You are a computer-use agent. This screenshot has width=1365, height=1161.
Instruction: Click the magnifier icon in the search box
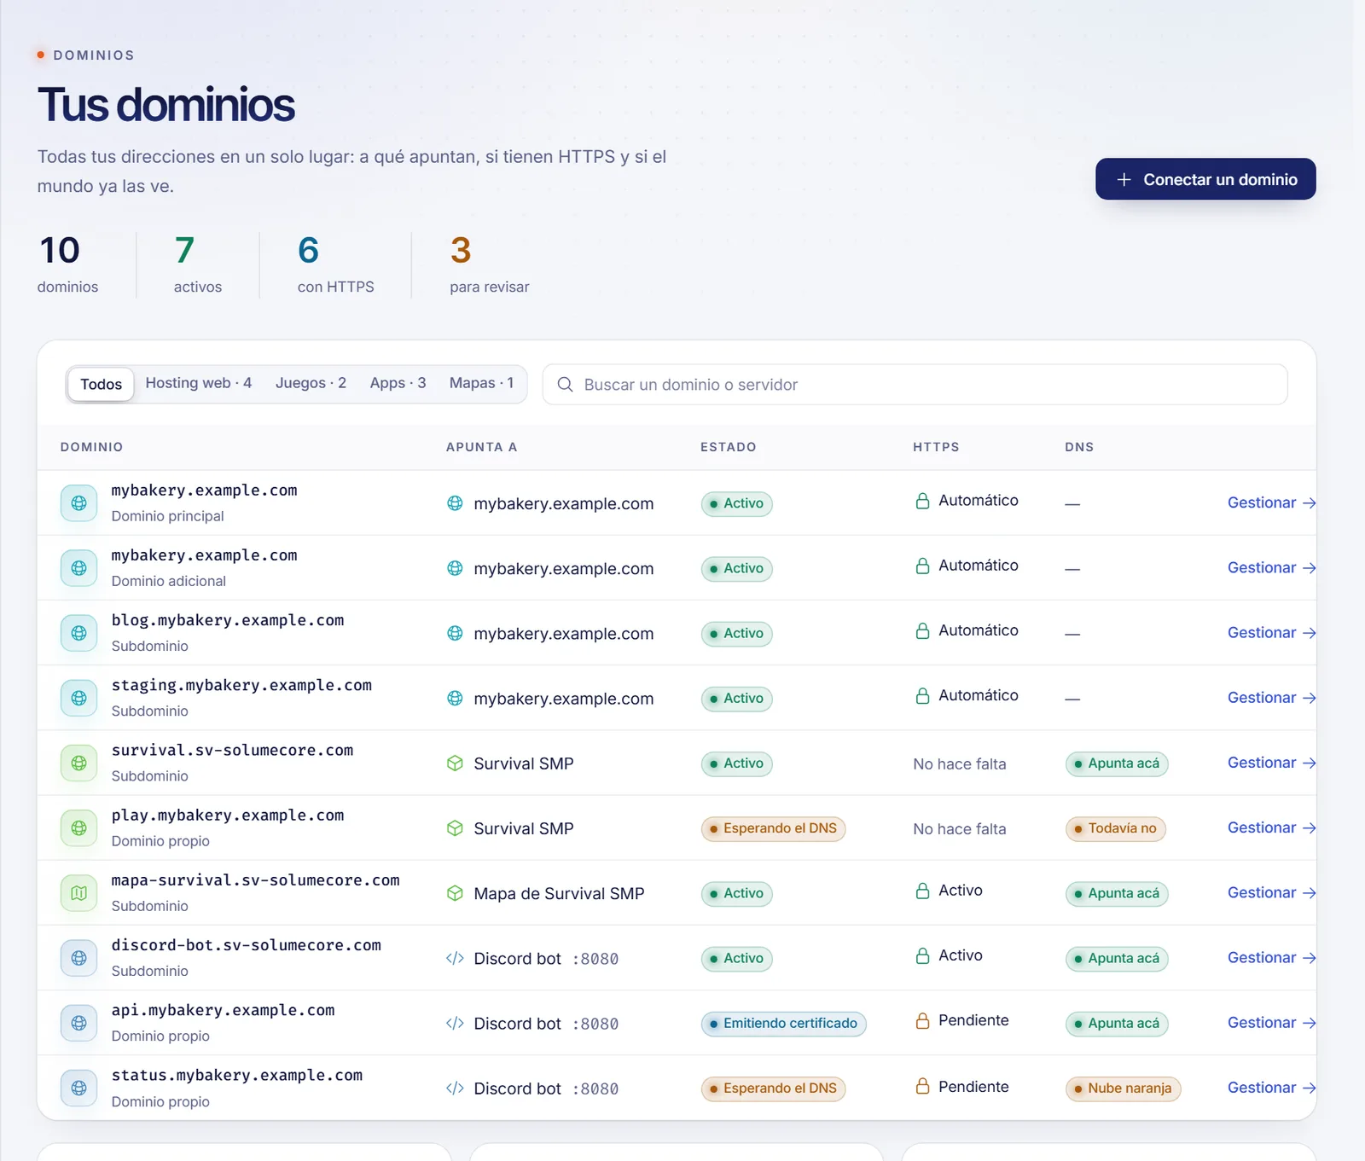pos(565,385)
